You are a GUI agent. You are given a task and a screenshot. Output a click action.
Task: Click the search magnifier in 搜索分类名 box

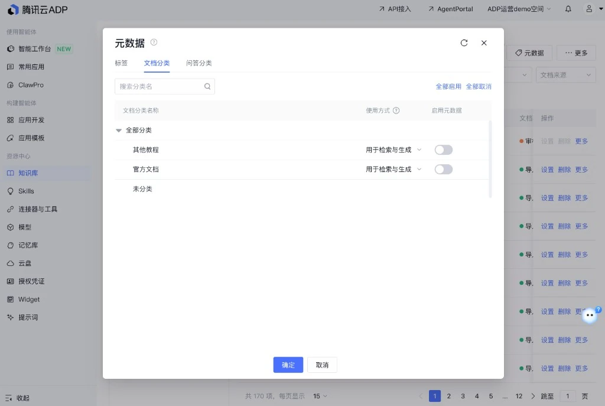tap(207, 86)
